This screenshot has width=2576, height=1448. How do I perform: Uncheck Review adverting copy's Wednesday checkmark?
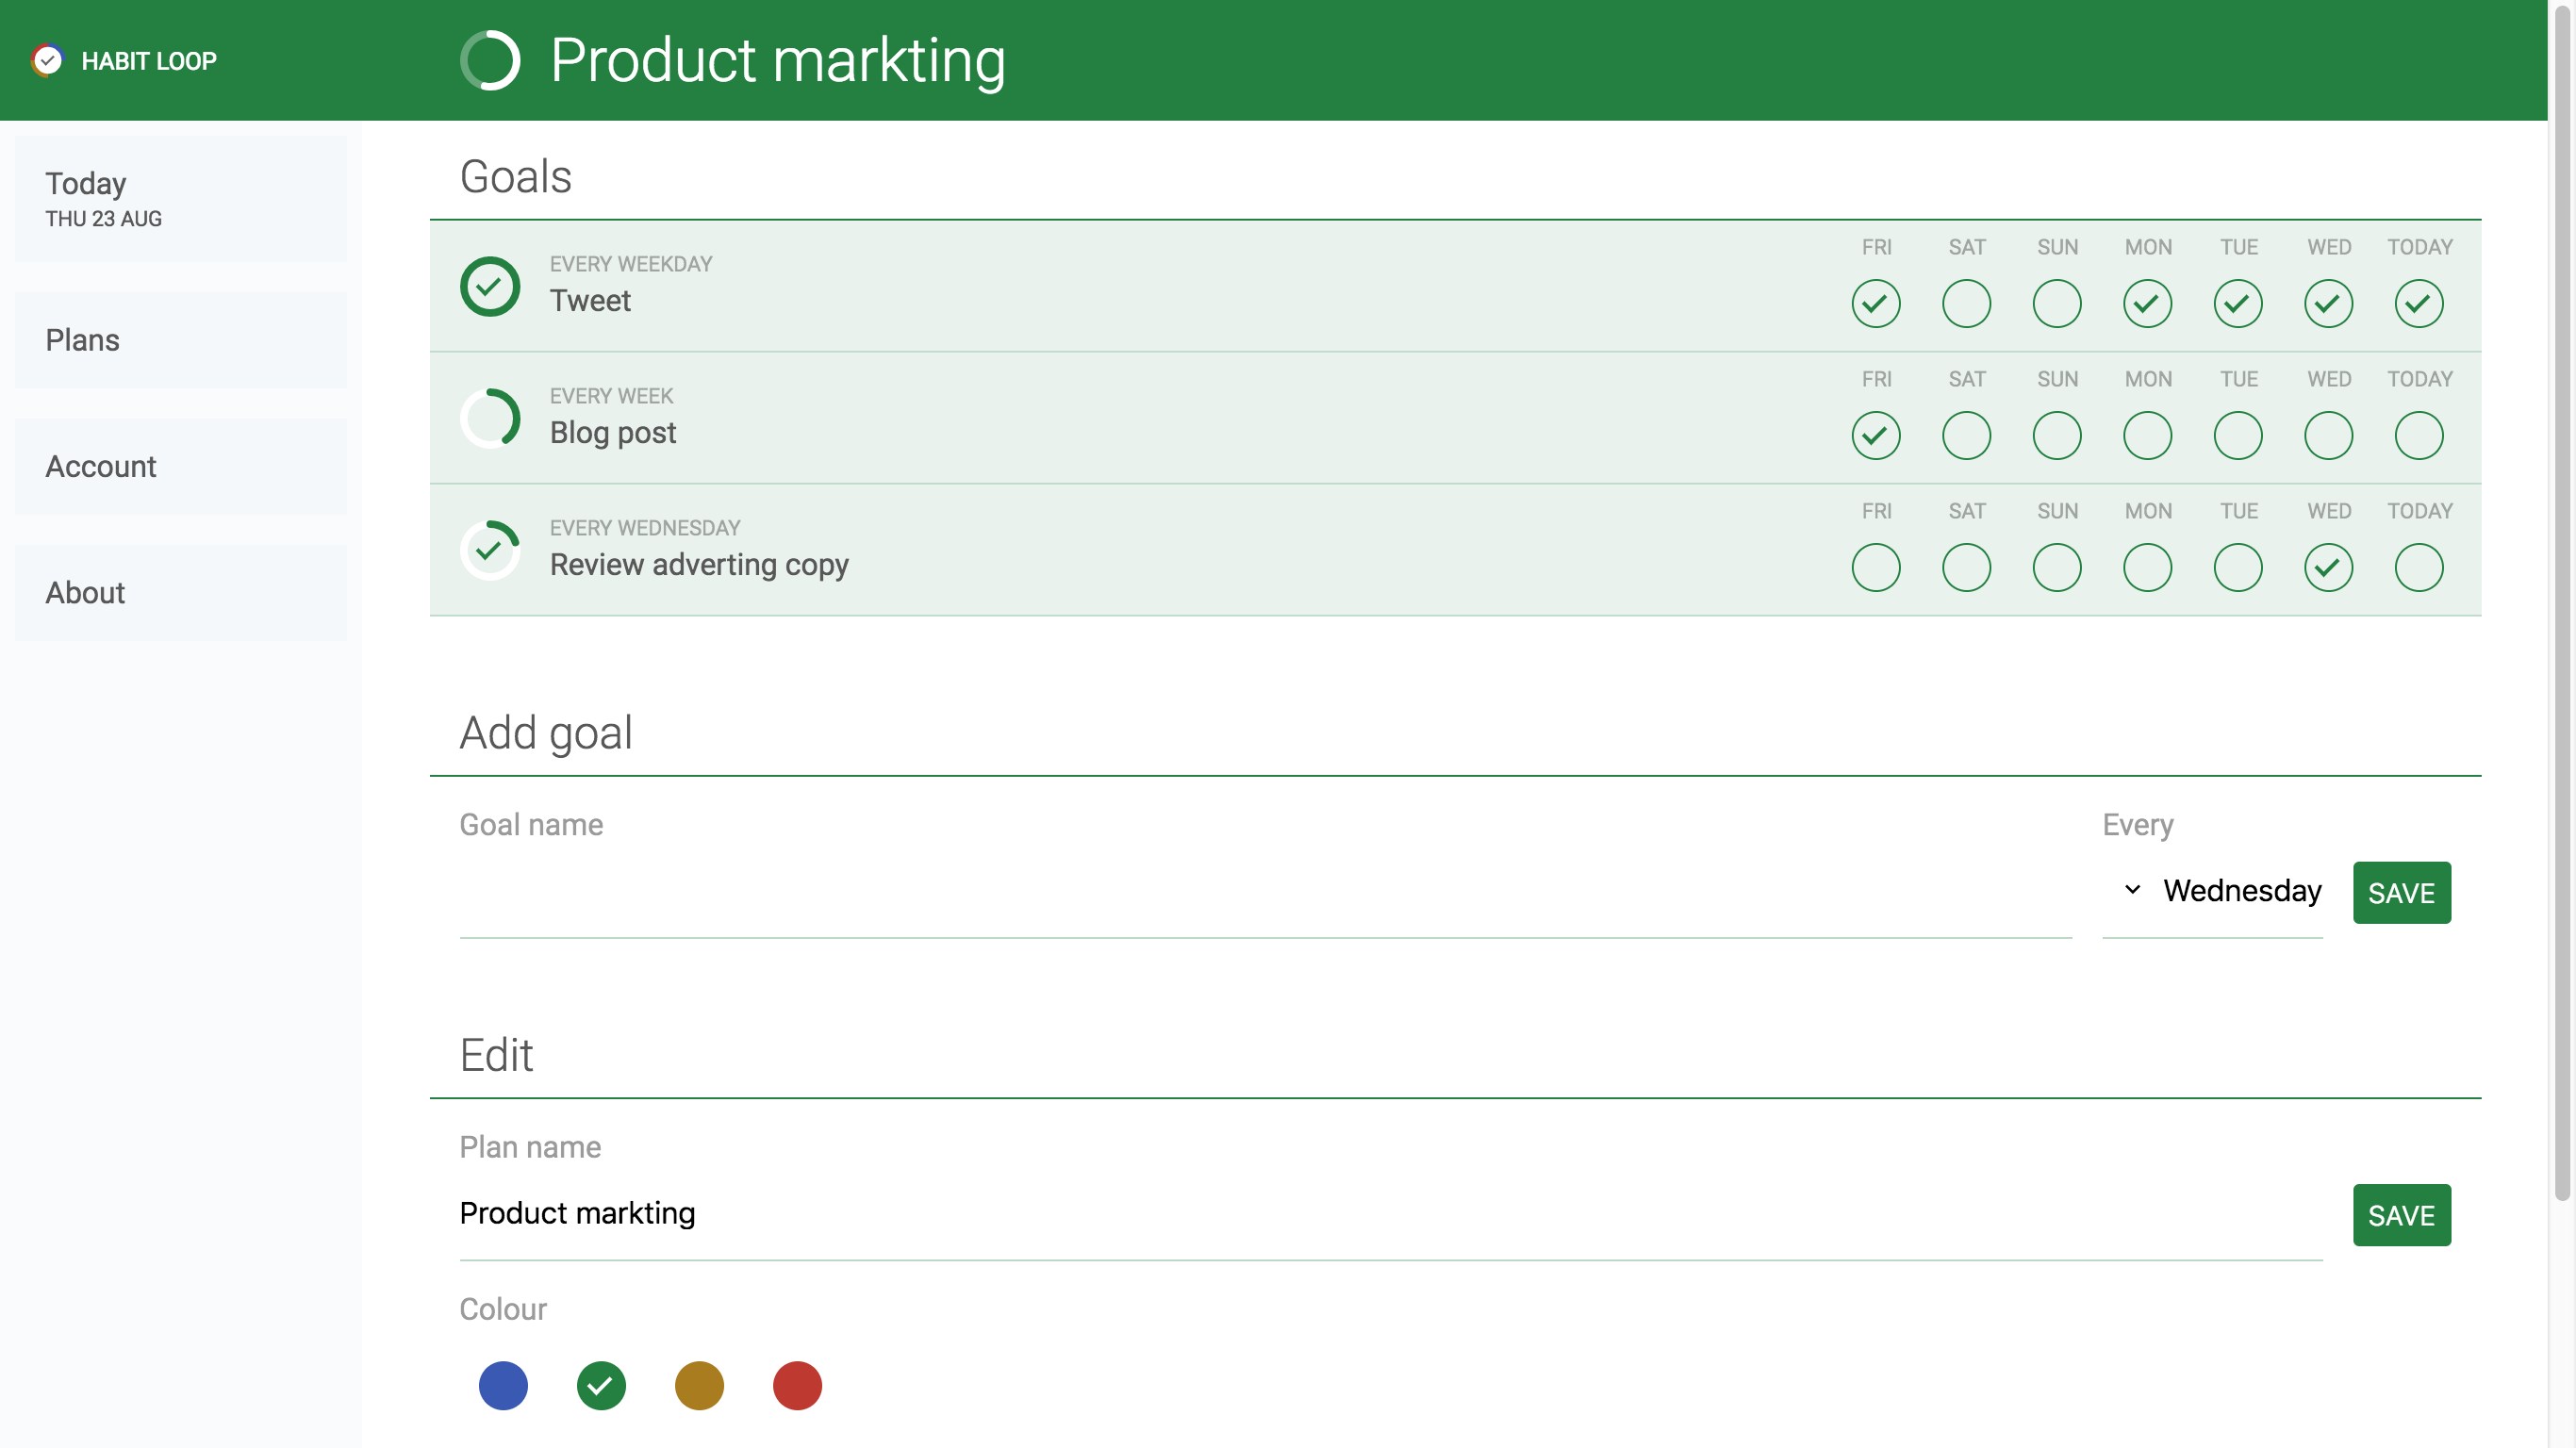pyautogui.click(x=2328, y=568)
